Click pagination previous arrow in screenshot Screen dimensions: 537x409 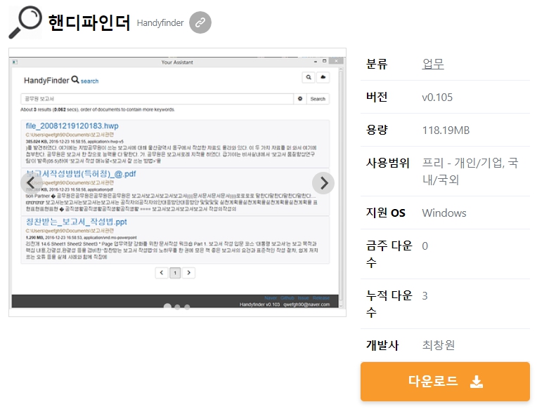(162, 273)
